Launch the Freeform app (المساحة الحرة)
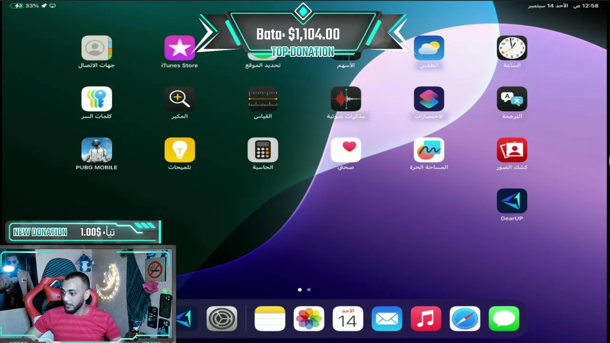Screen dimensions: 610x343 click(429, 150)
